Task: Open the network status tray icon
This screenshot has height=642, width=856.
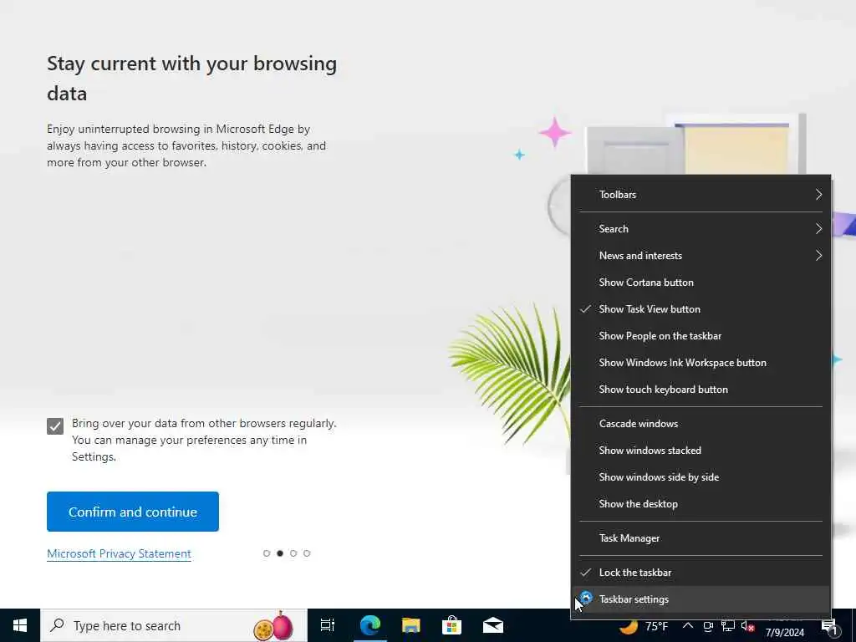Action: 728,626
